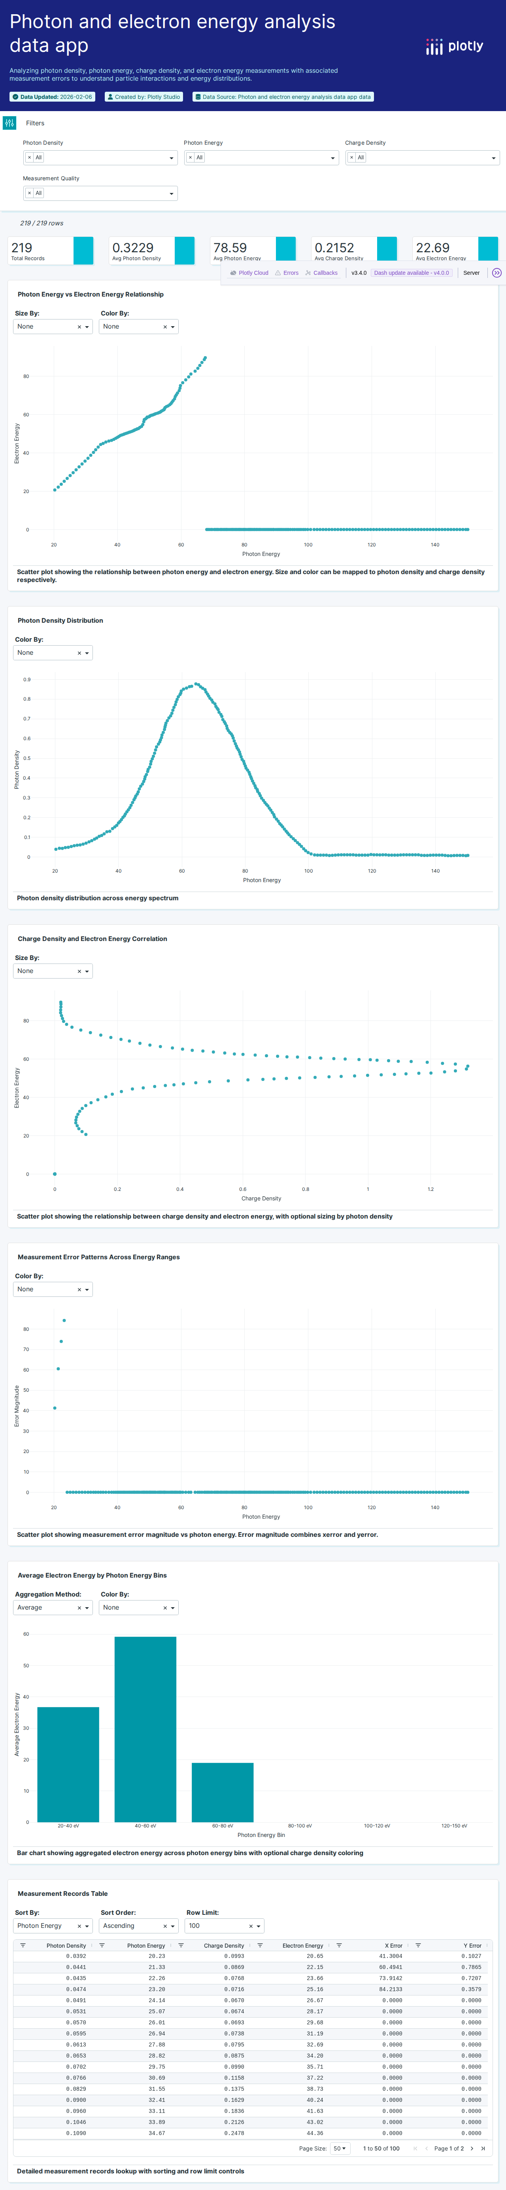Remove 'All' tag from Photon Density filter

click(30, 157)
